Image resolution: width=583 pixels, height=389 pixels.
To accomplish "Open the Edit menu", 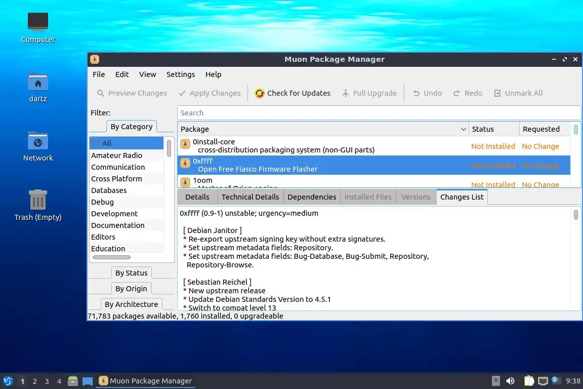I will click(x=122, y=74).
